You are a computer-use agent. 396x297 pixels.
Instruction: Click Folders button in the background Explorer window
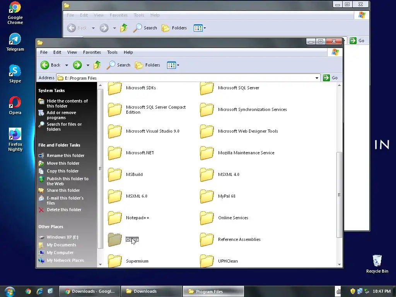(x=174, y=28)
